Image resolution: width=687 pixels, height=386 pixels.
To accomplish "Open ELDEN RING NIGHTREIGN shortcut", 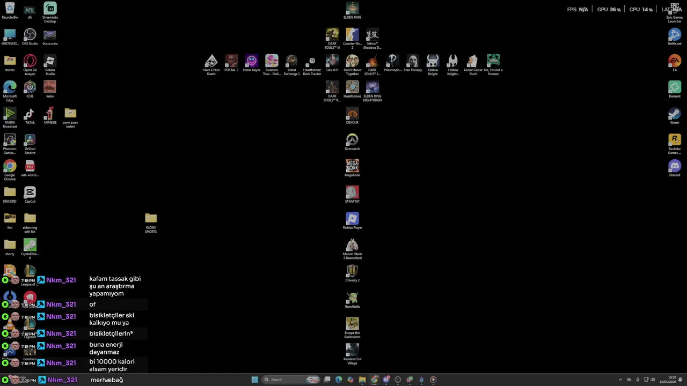I will pyautogui.click(x=372, y=91).
